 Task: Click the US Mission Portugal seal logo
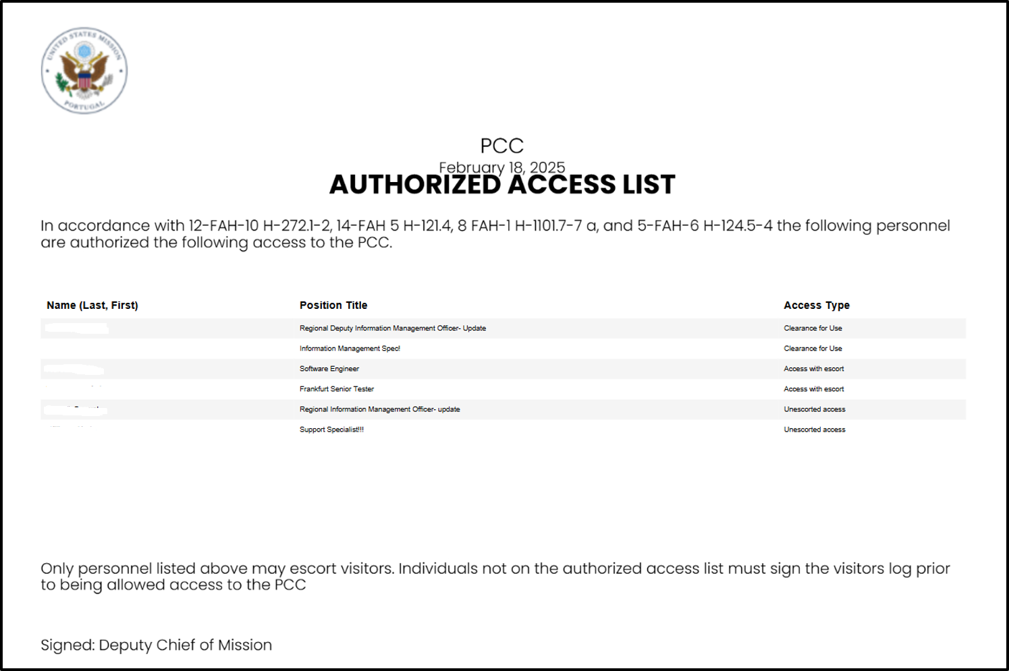tap(84, 71)
